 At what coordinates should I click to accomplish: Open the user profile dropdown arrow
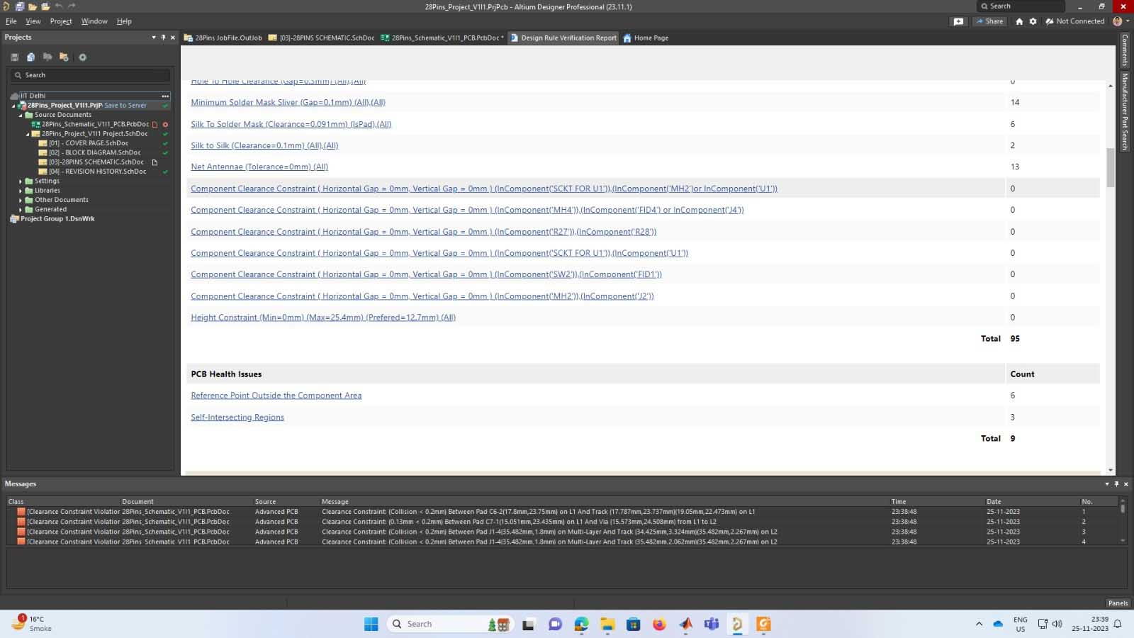click(x=1126, y=21)
